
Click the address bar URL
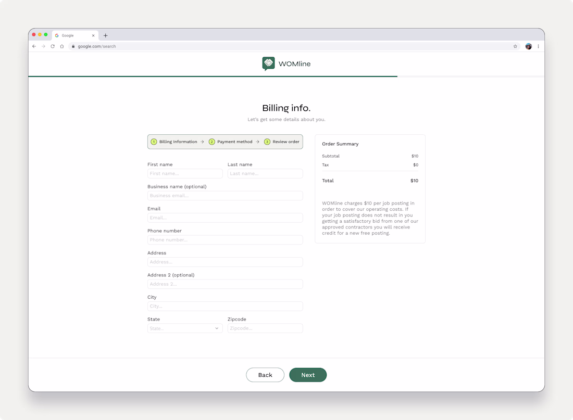(97, 46)
